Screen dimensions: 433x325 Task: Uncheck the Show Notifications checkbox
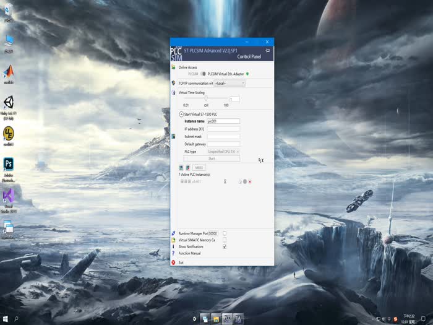(x=225, y=246)
